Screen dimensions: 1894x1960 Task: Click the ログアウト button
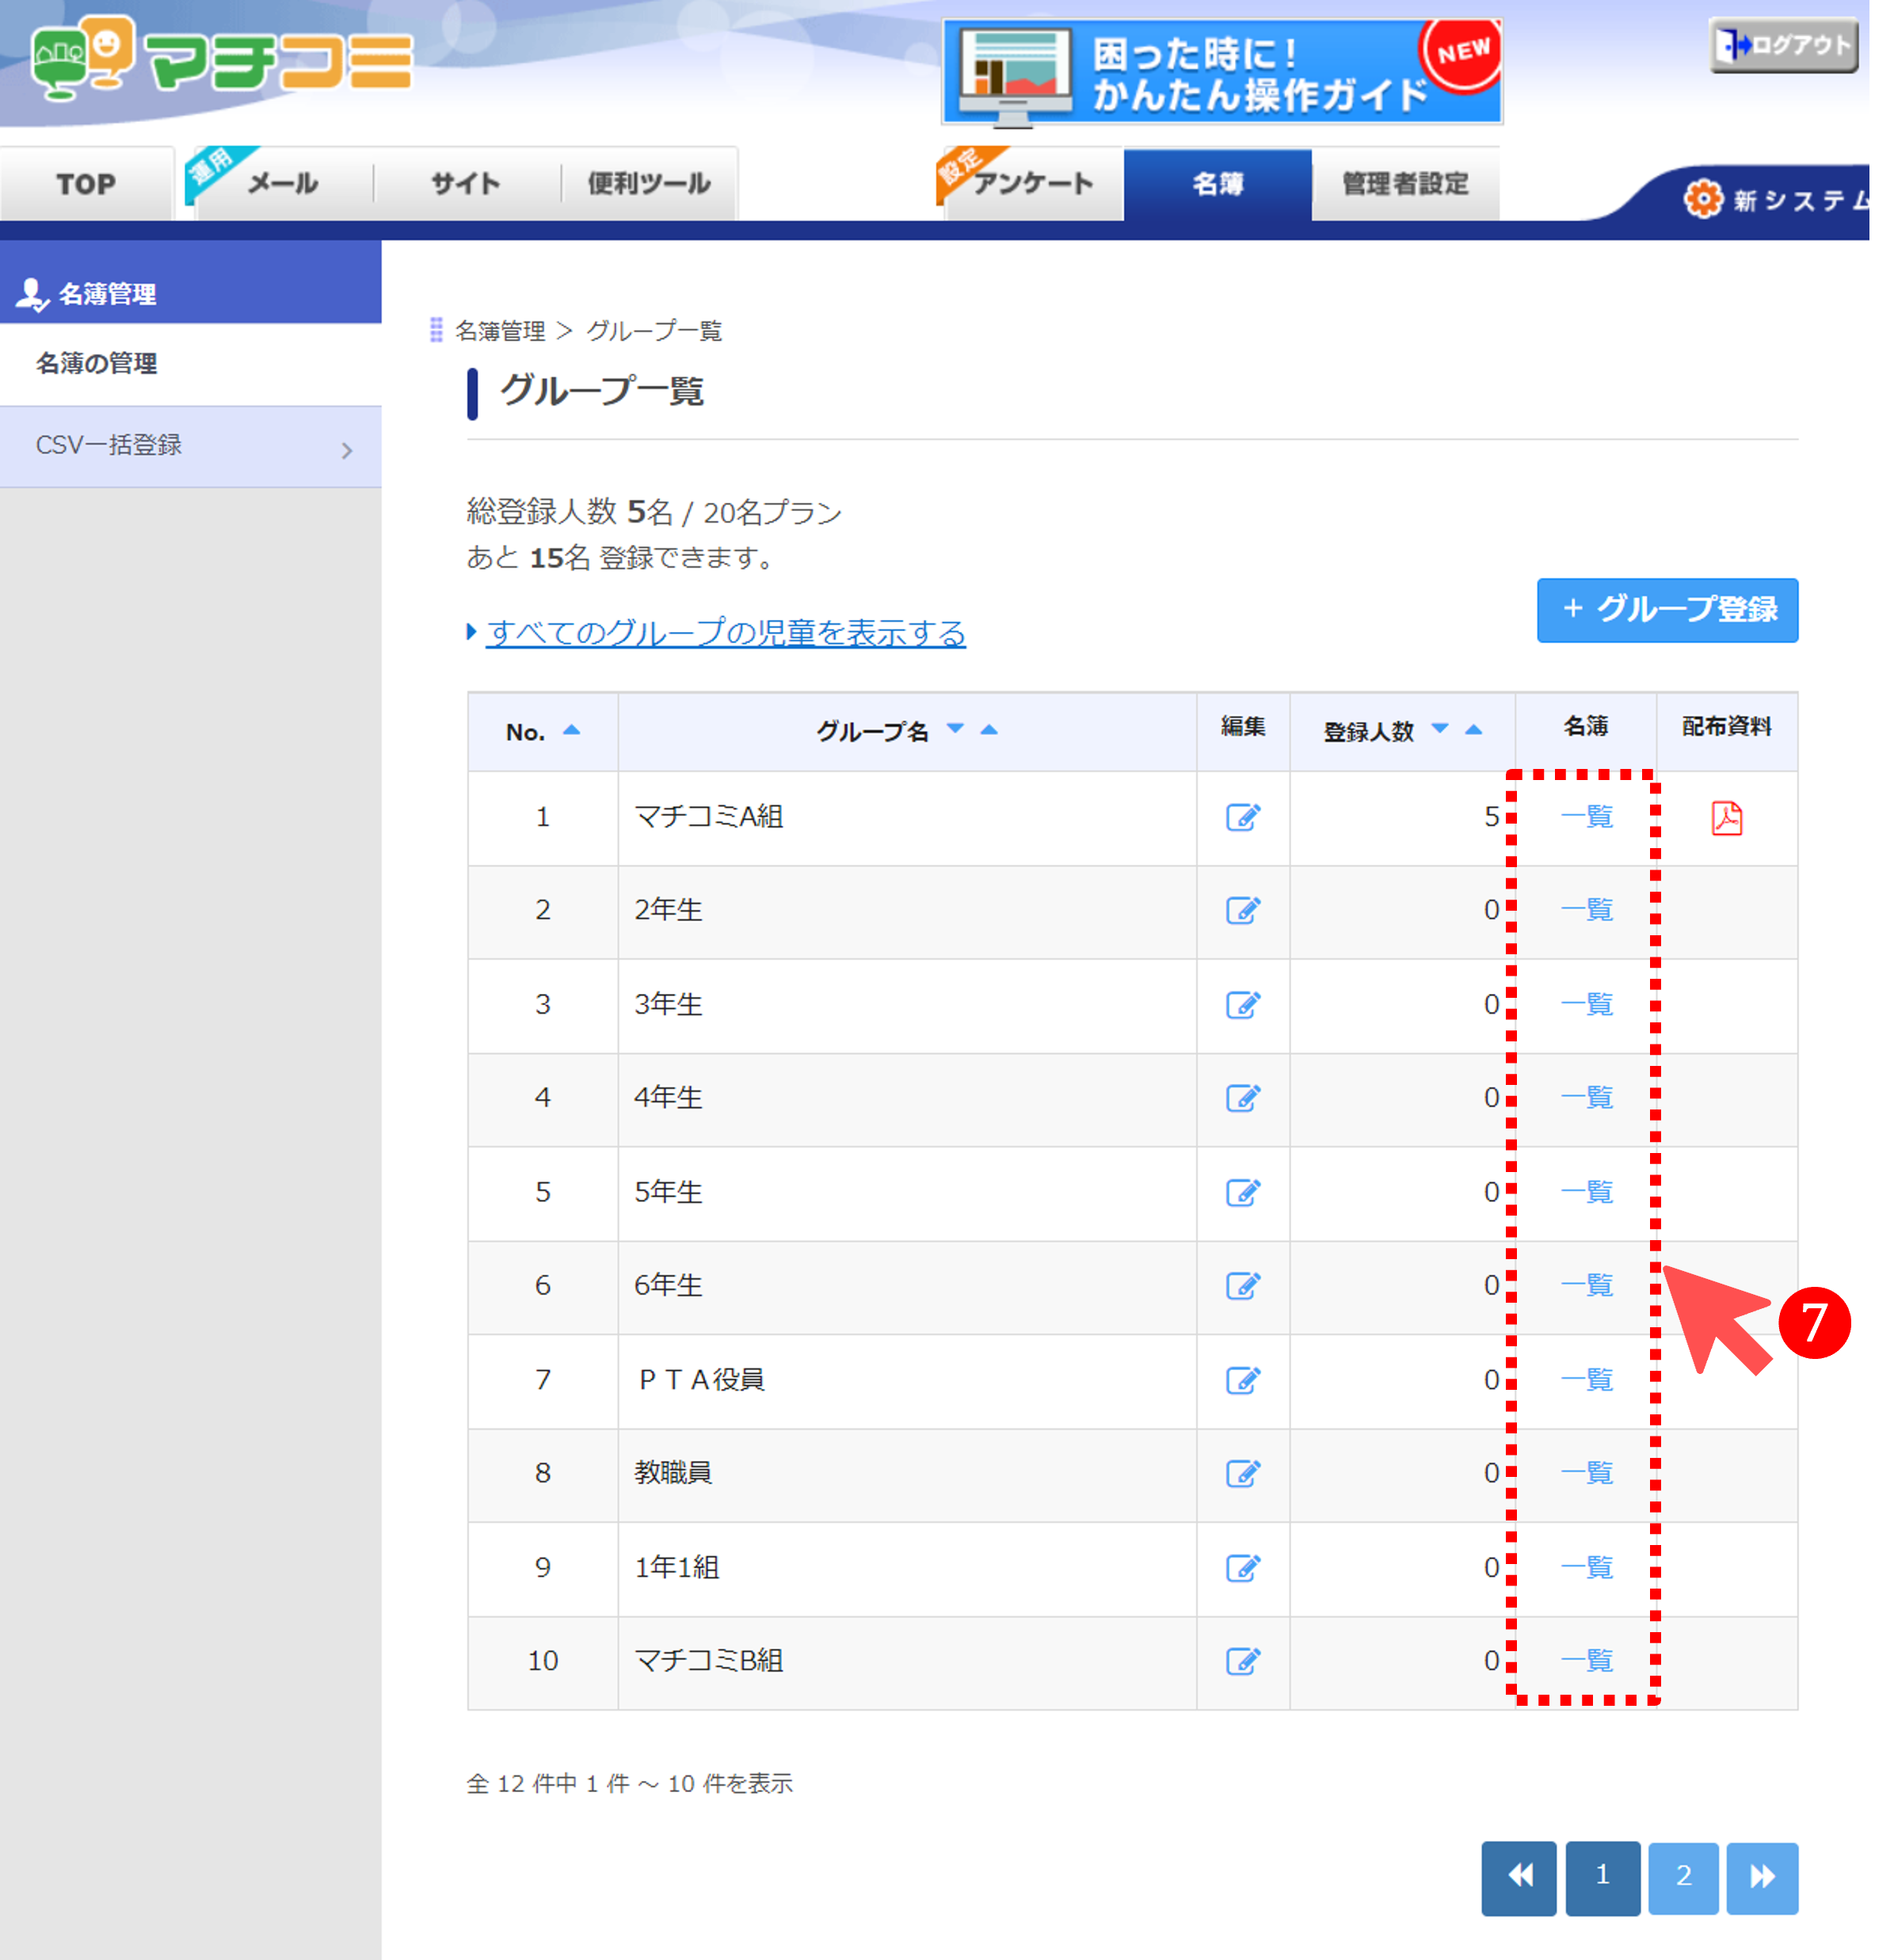[x=1783, y=46]
